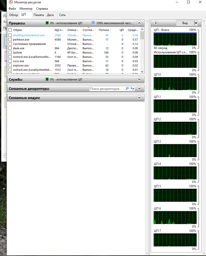Expand the Связанные модули section
Image resolution: width=206 pixels, height=256 pixels.
pos(139,98)
